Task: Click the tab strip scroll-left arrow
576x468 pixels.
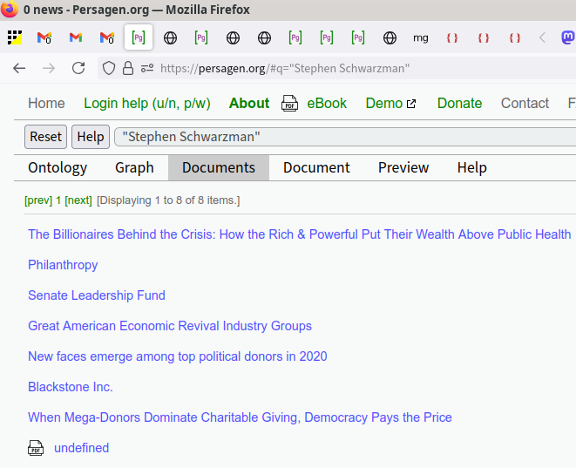Action: pyautogui.click(x=542, y=37)
